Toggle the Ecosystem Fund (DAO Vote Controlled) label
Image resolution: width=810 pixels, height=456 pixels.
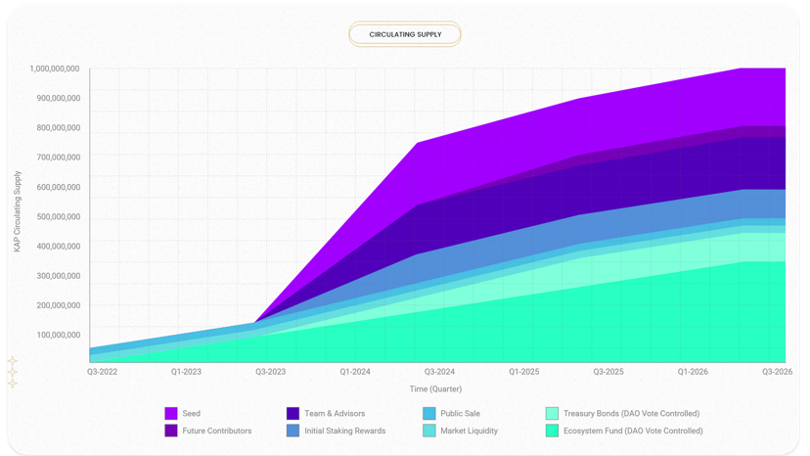633,431
